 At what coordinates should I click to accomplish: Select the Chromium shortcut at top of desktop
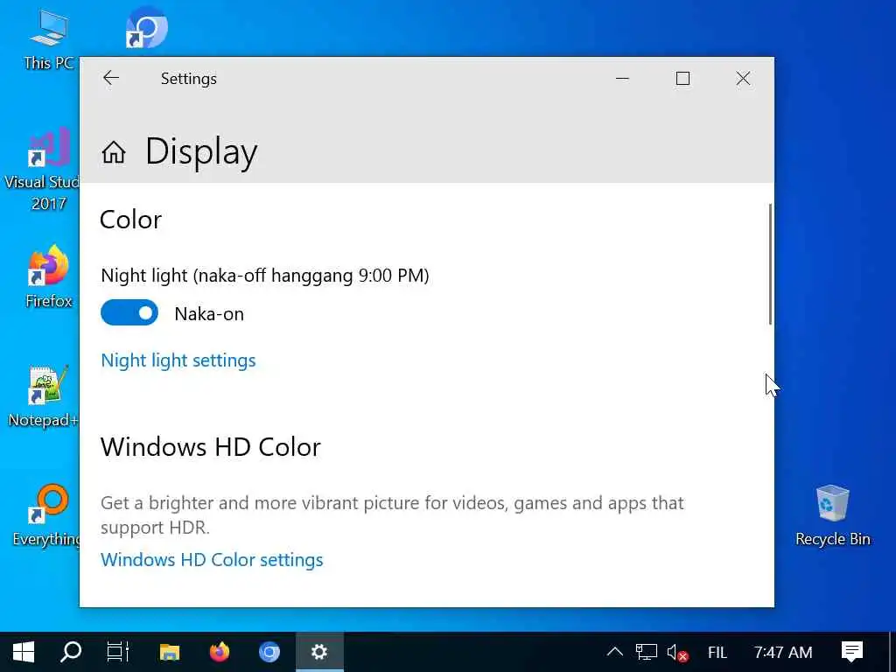[147, 27]
